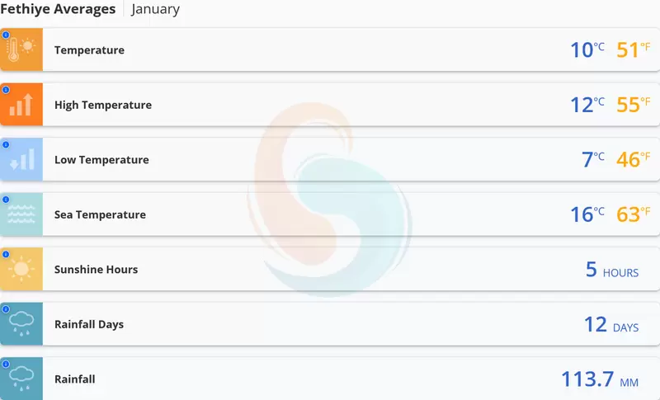The height and width of the screenshot is (400, 660).
Task: Click the Sunshine Hours sun icon
Action: click(22, 270)
